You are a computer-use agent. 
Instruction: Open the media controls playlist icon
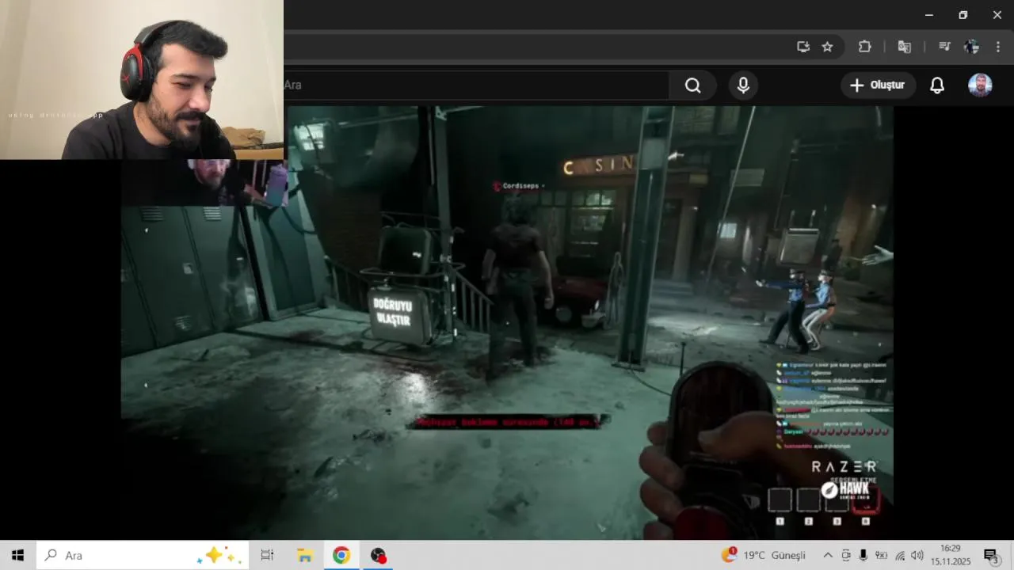pos(943,47)
